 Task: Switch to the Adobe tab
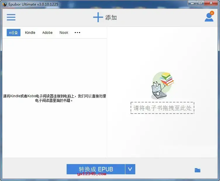pyautogui.click(x=47, y=32)
